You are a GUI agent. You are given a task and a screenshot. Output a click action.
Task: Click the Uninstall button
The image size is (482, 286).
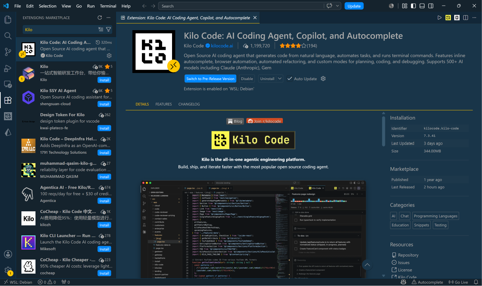267,79
